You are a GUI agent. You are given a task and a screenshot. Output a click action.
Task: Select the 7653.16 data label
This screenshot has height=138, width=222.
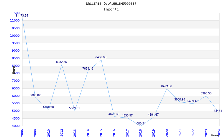point(88,68)
